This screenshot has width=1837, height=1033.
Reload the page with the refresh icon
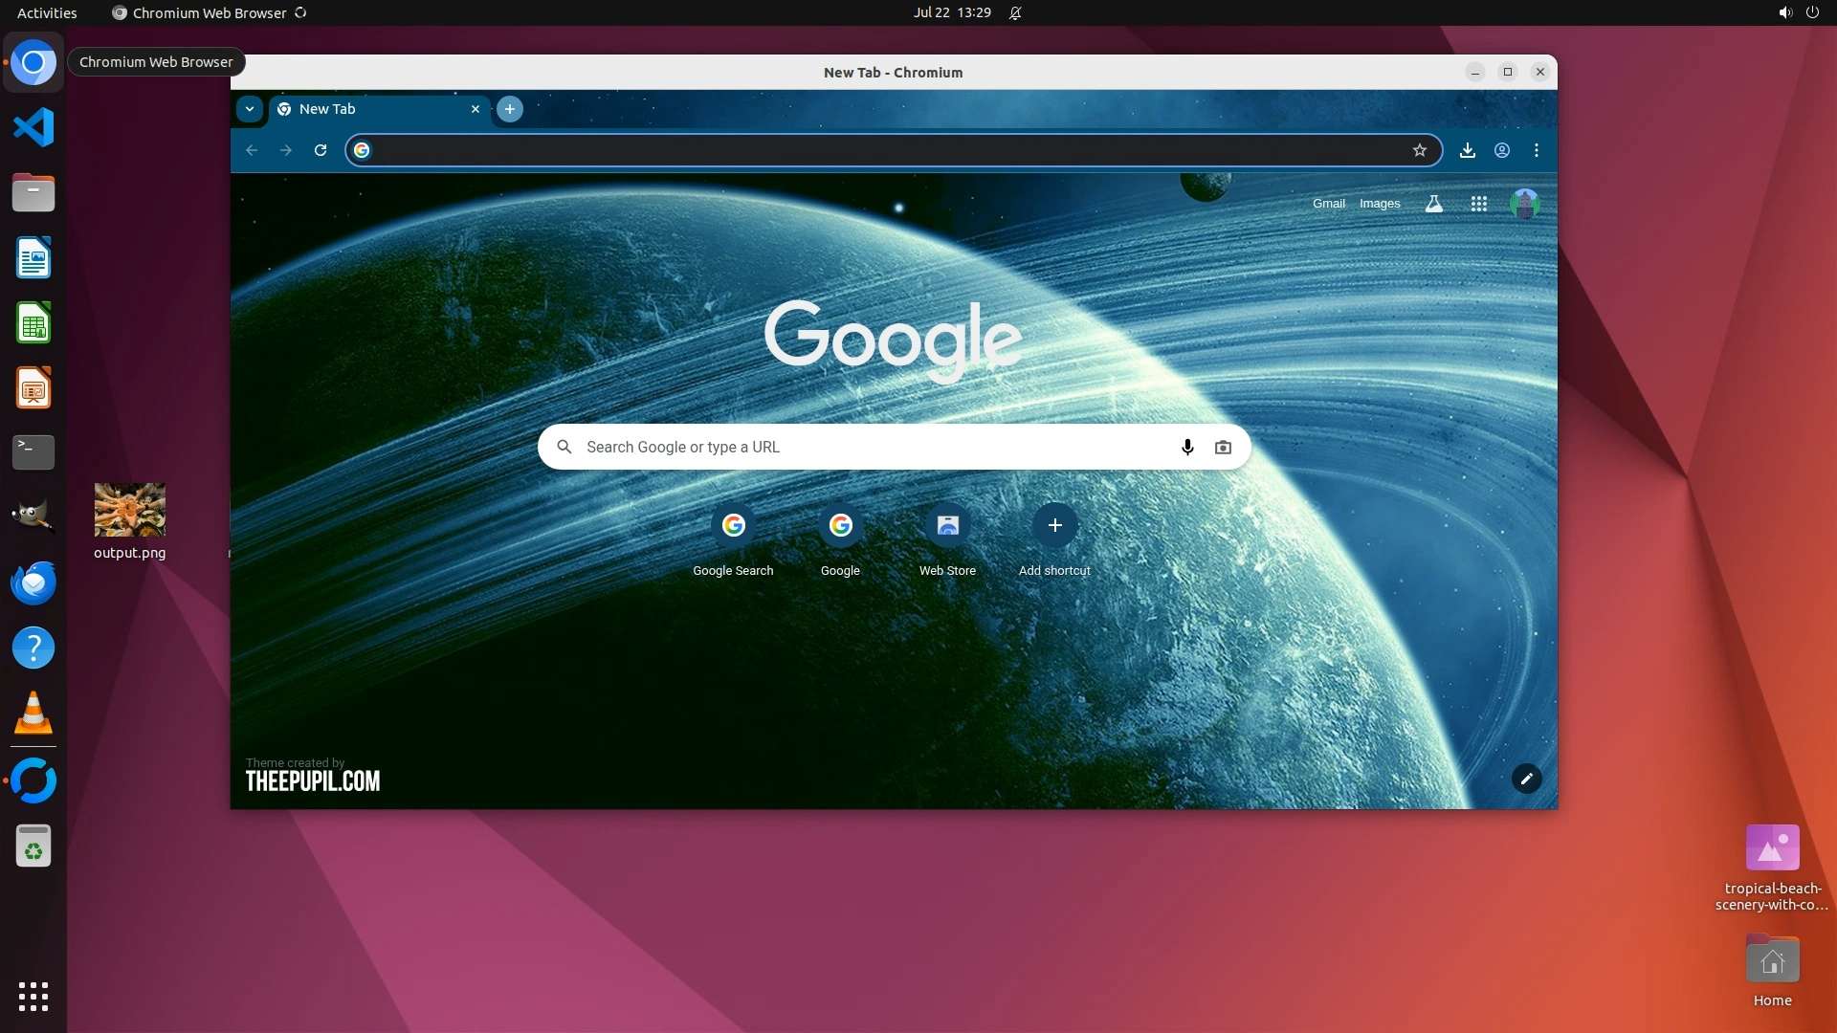tap(321, 150)
